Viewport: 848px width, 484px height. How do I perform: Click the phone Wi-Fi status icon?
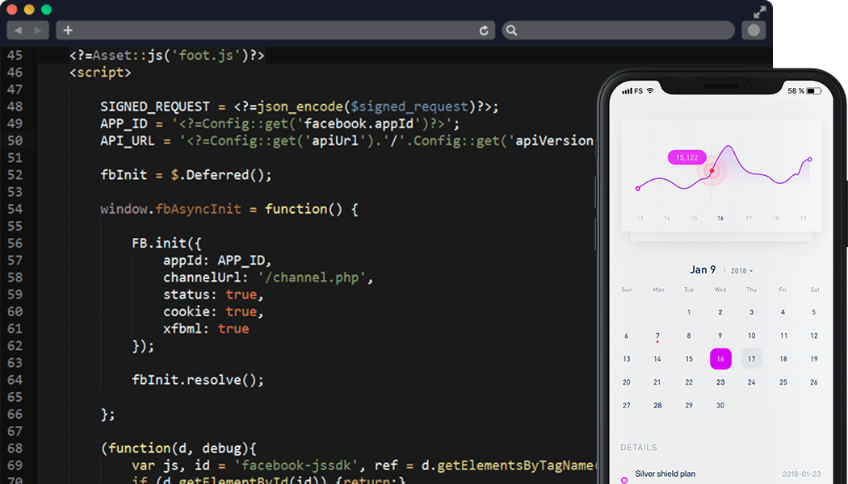point(650,90)
